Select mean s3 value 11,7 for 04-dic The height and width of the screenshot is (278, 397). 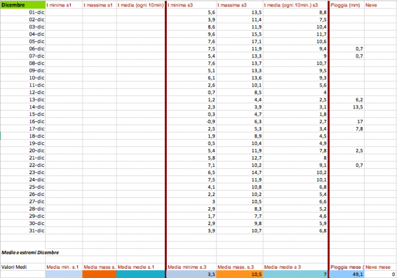point(295,34)
